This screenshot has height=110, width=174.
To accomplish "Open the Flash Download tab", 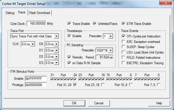I will point(40,13).
